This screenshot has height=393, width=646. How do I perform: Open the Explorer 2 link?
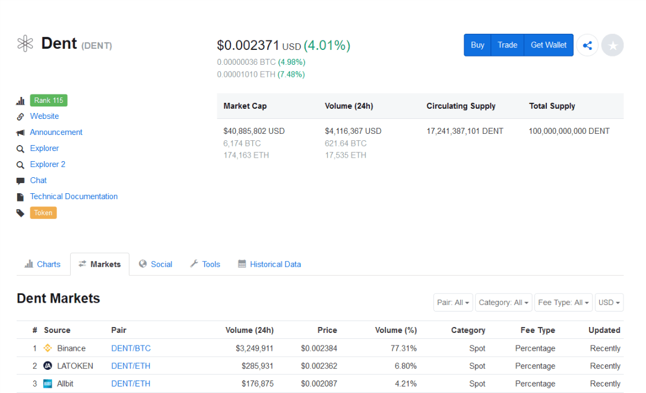(47, 165)
